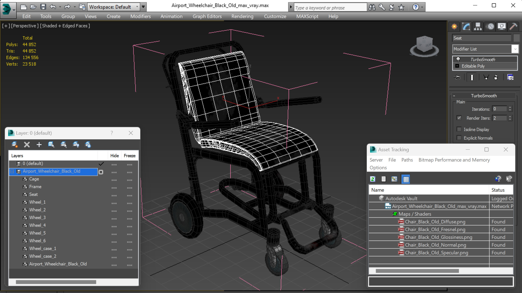Viewport: 522px width, 293px height.
Task: Collapse the Airport_Wheelchair_Black_Old layer tree
Action: (x=12, y=171)
